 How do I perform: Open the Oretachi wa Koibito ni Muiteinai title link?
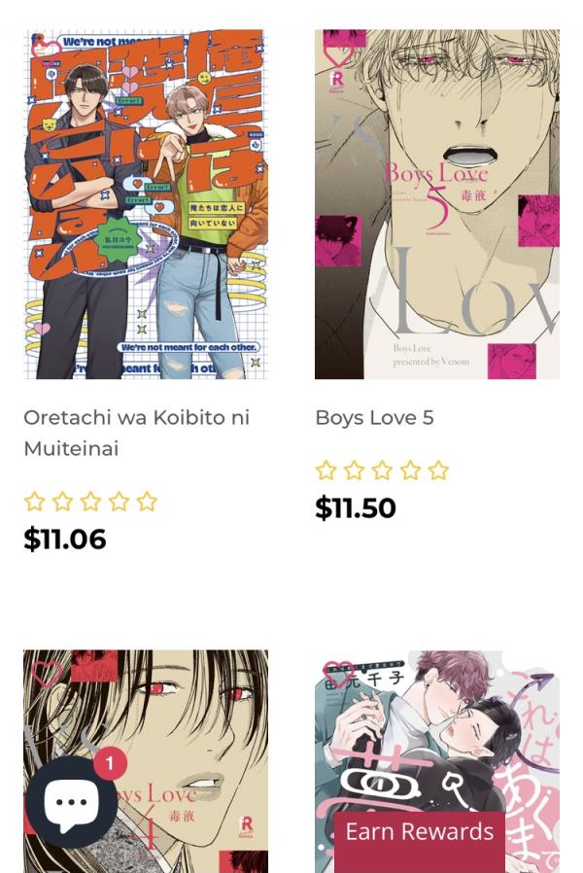[136, 433]
